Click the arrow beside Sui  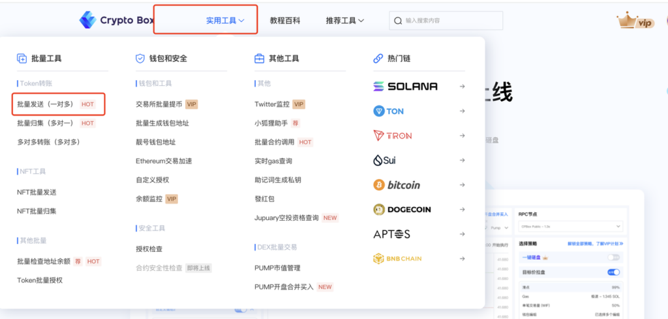click(462, 160)
